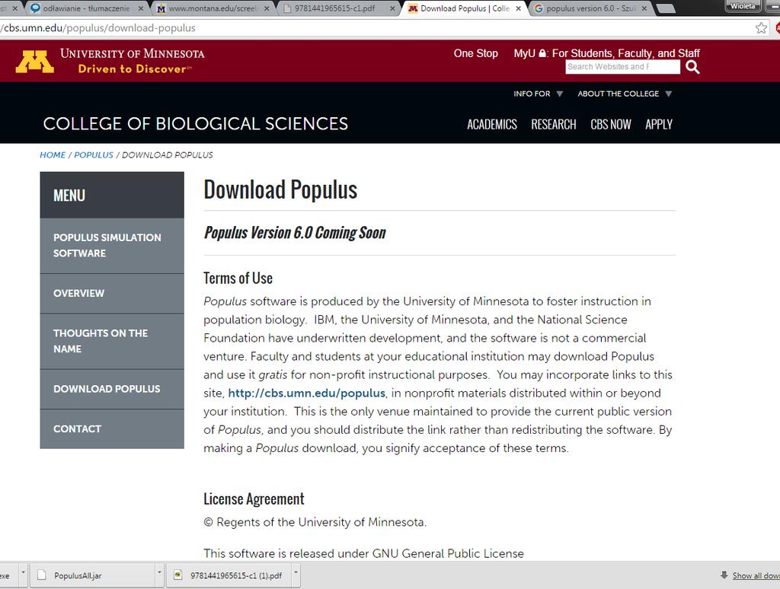Click the Wioleta profile button
The width and height of the screenshot is (780, 589).
pos(743,6)
